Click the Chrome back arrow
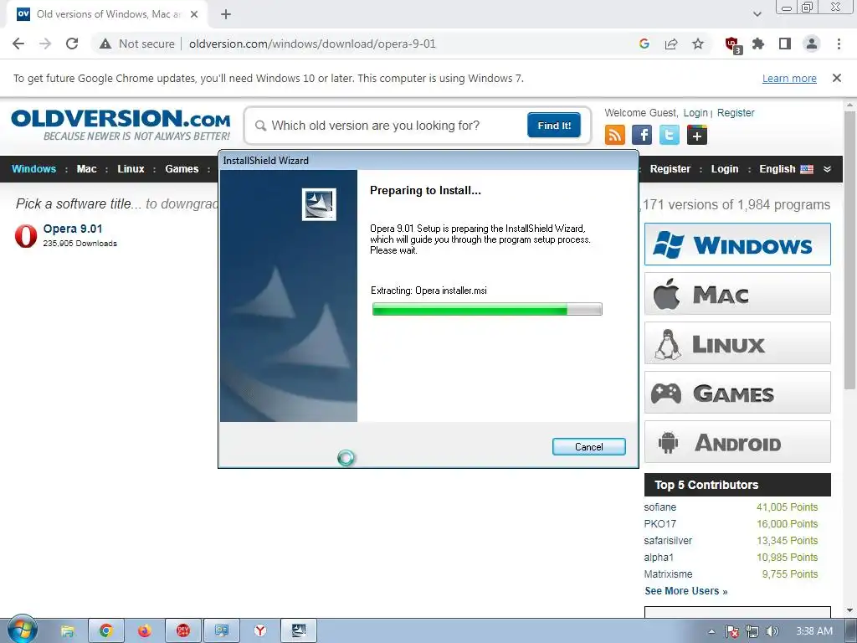This screenshot has width=857, height=643. [18, 44]
